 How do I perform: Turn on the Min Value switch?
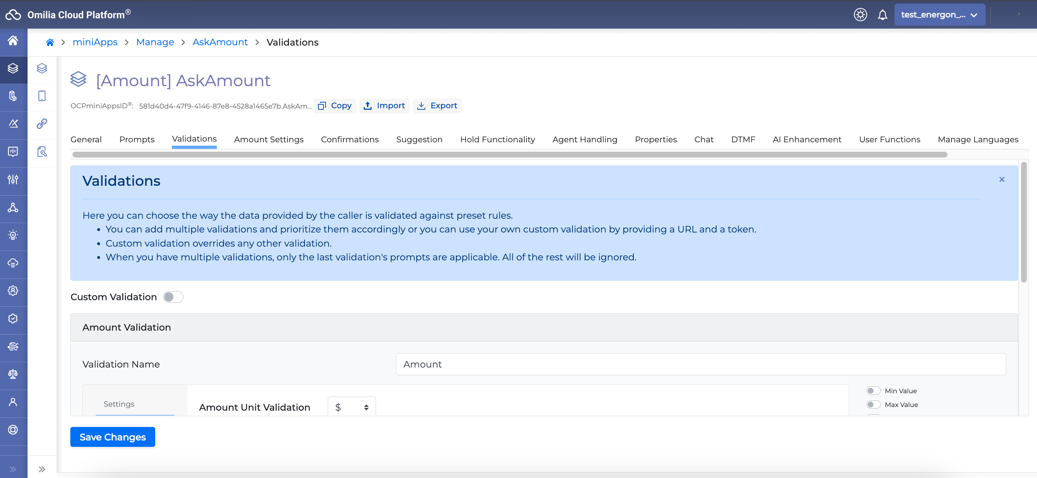873,391
